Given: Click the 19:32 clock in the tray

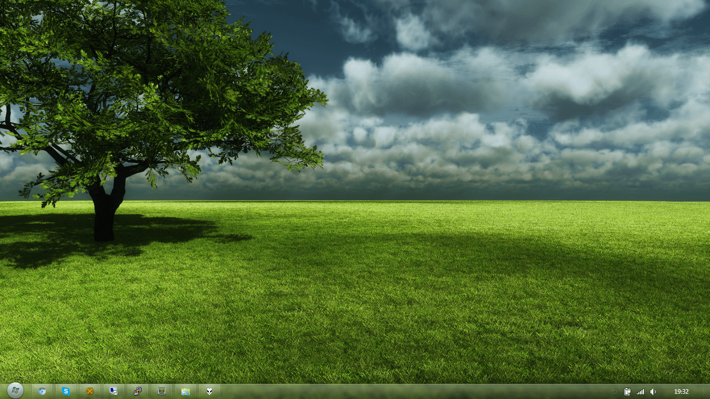Looking at the screenshot, I should (x=681, y=392).
